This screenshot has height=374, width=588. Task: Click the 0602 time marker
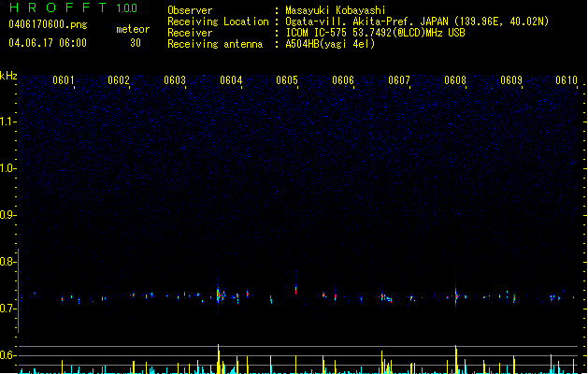point(119,80)
